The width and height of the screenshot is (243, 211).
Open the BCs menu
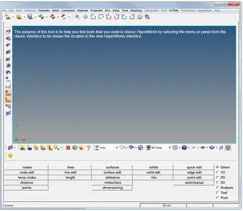(107, 10)
